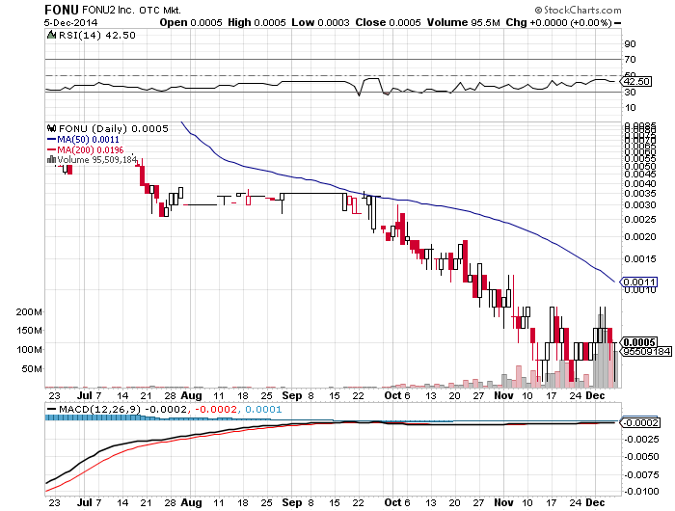Click "Sep" on the price chart date axis
The width and height of the screenshot is (675, 511).
coord(292,395)
